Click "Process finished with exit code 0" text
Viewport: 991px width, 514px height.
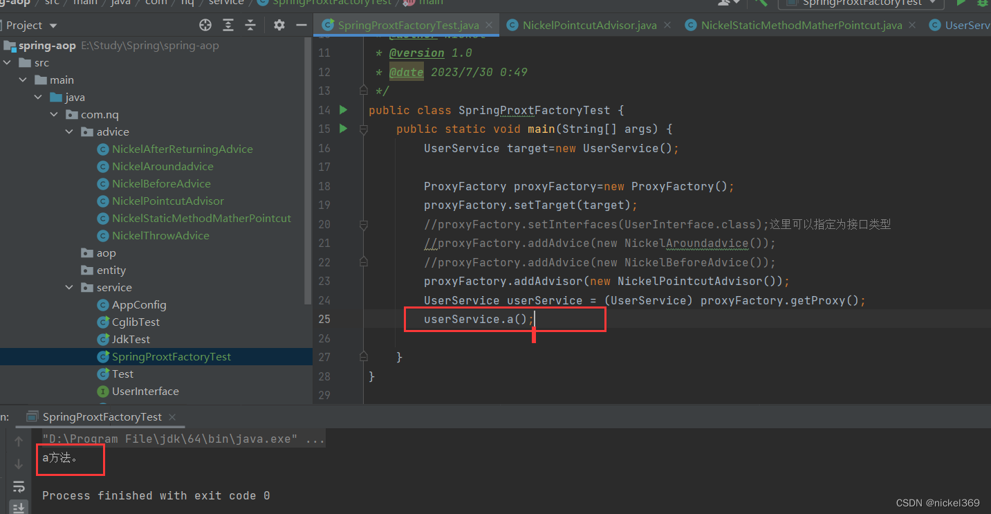tap(156, 495)
